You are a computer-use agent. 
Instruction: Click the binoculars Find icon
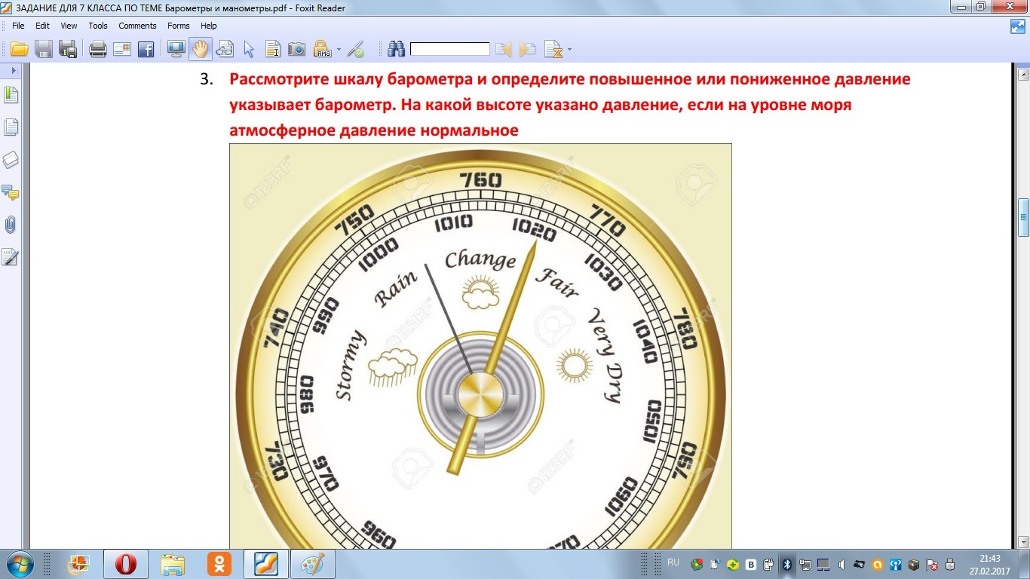click(397, 50)
